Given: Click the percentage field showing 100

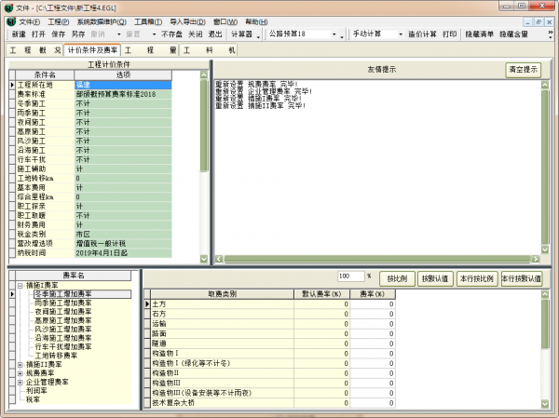Looking at the screenshot, I should click(350, 276).
